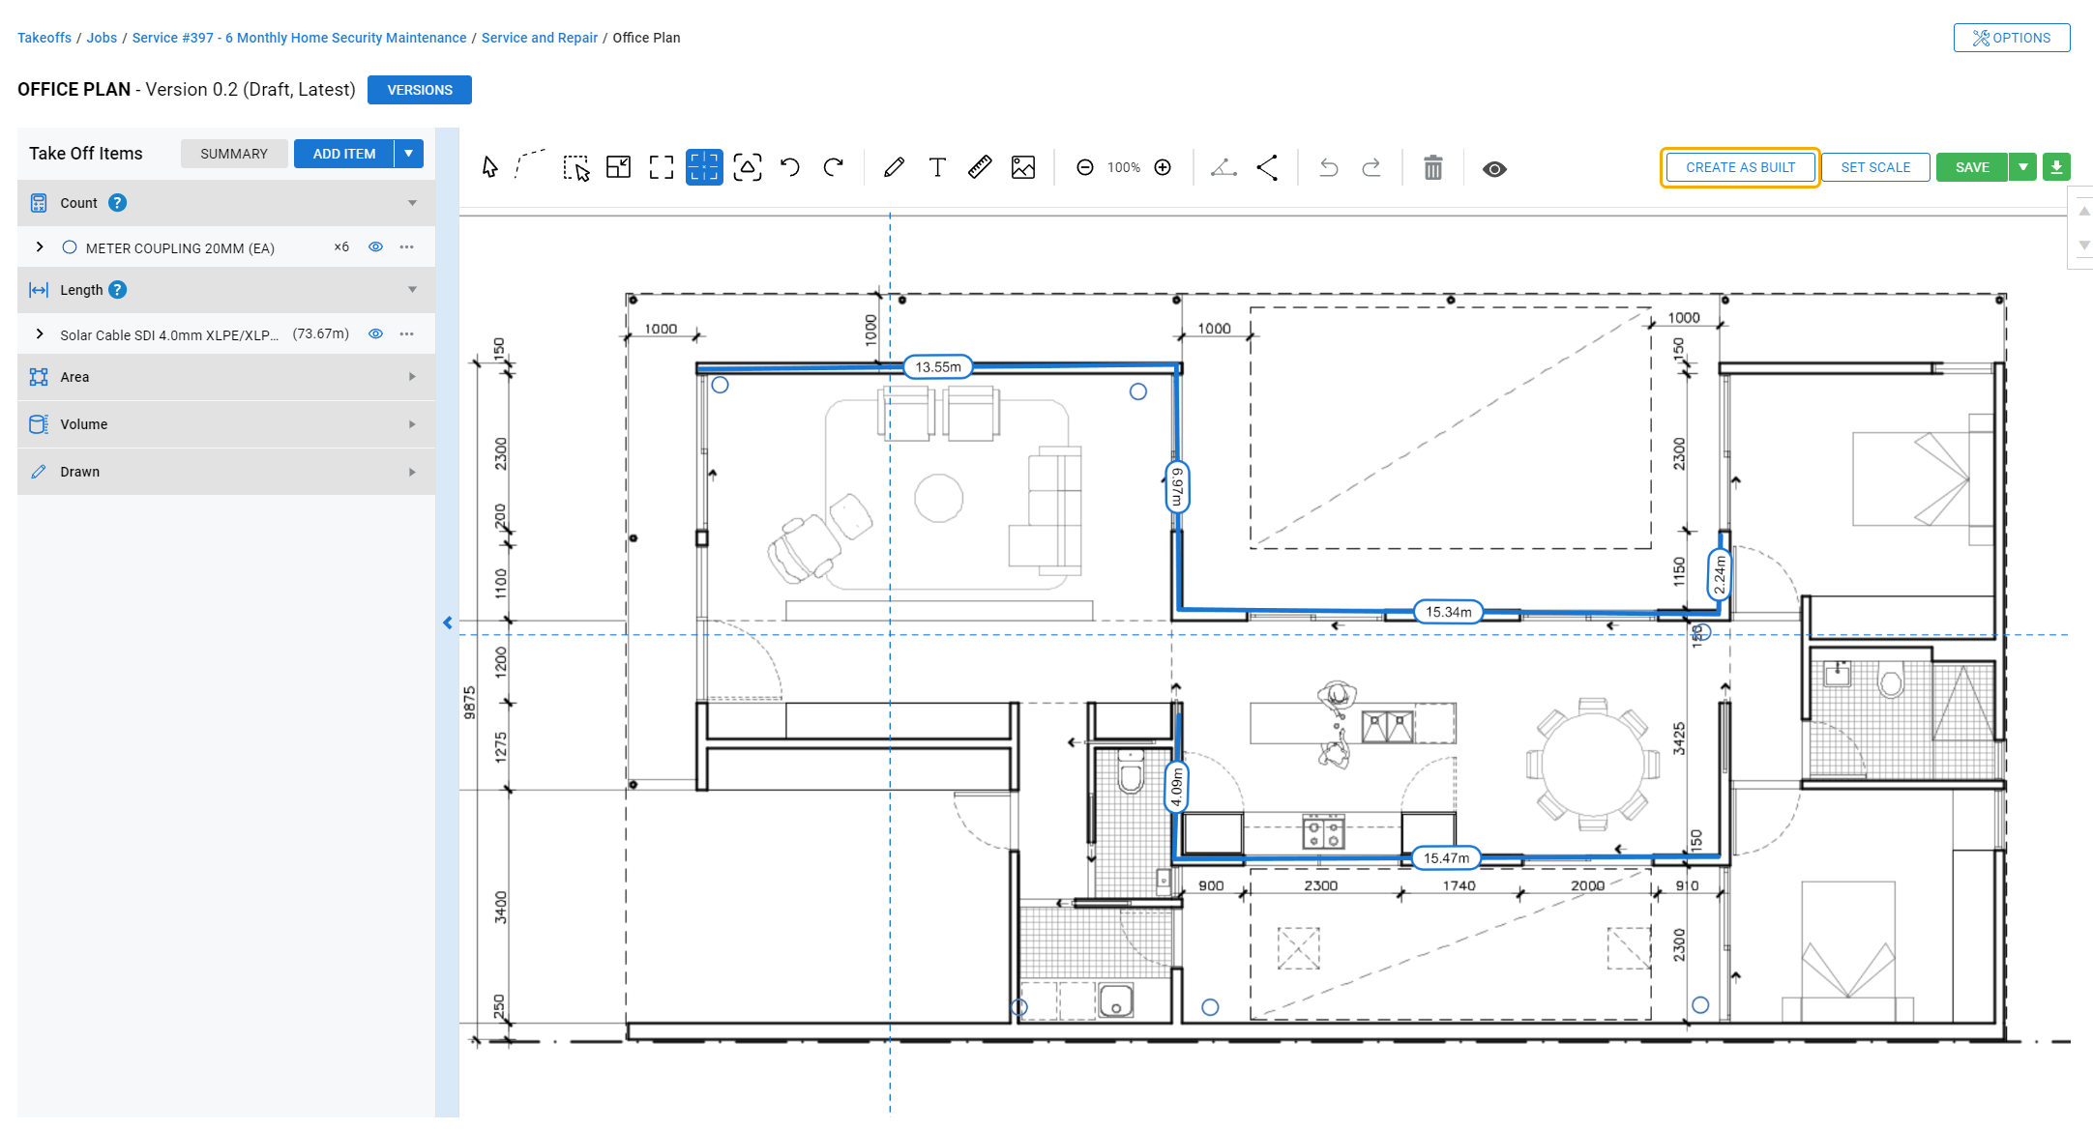The image size is (2093, 1129).
Task: Select the pointer arrow tool
Action: [490, 167]
